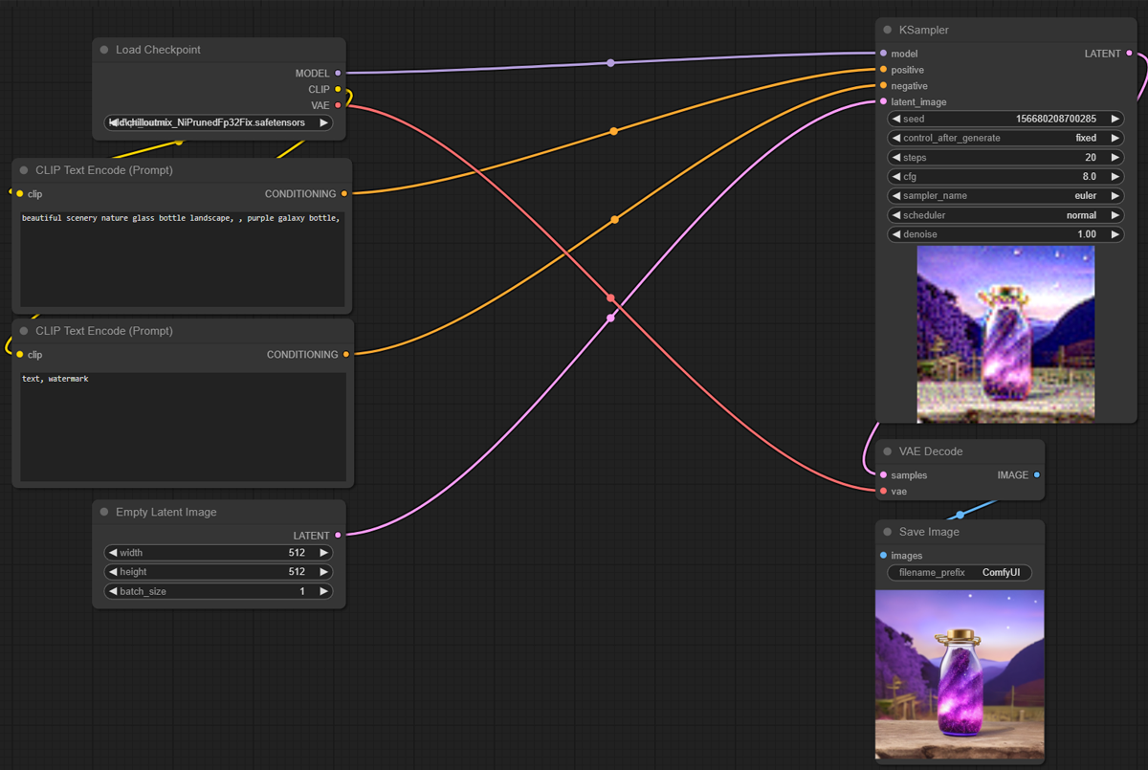Click the samples input socket on VAE Decode
1148x770 pixels.
point(883,475)
